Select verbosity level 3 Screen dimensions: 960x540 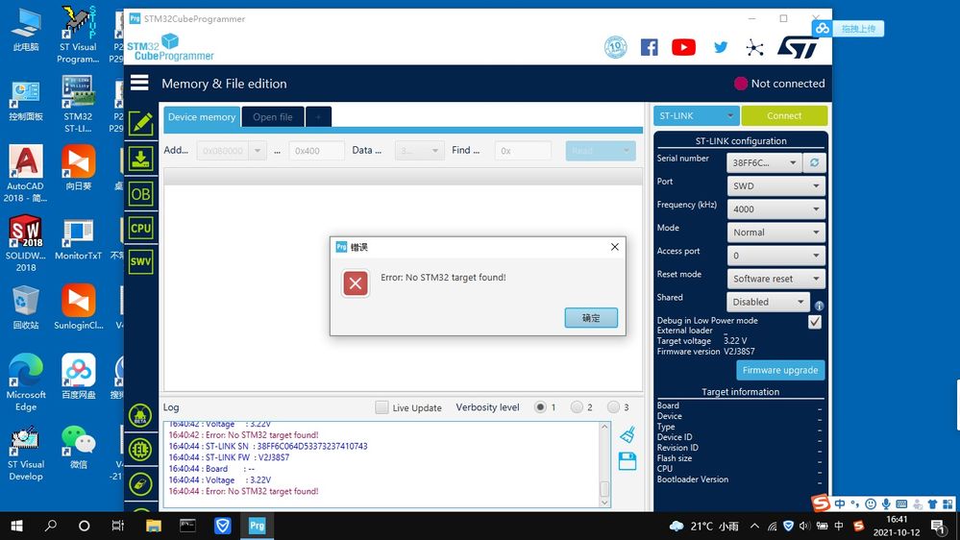tap(613, 407)
